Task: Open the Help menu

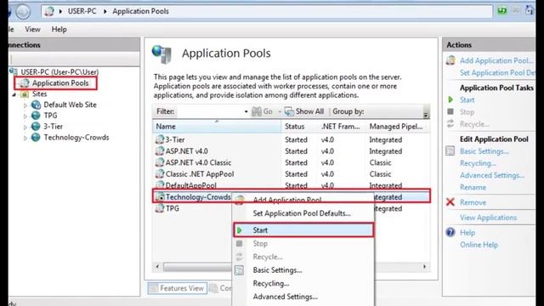Action: (59, 30)
